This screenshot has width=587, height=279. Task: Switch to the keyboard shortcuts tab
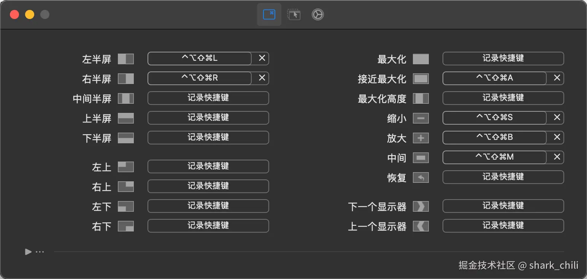pyautogui.click(x=269, y=14)
